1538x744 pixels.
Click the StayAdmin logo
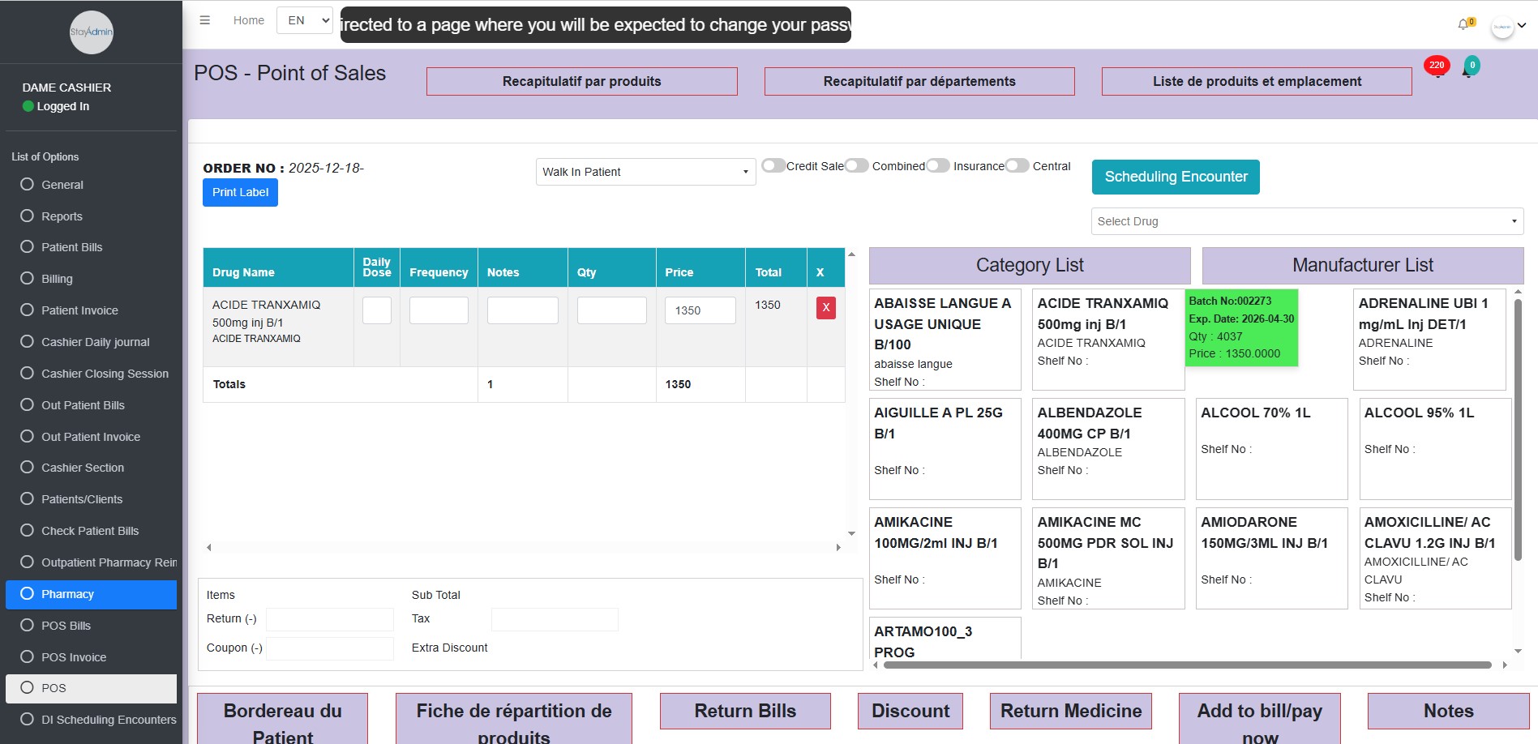(91, 32)
